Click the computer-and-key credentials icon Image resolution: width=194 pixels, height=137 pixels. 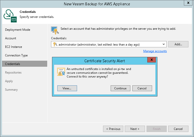pyautogui.click(x=55, y=30)
